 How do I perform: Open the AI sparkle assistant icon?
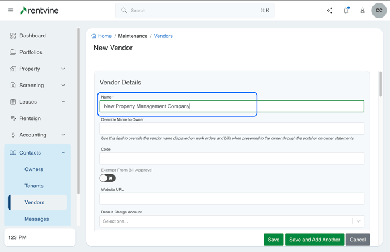click(329, 10)
